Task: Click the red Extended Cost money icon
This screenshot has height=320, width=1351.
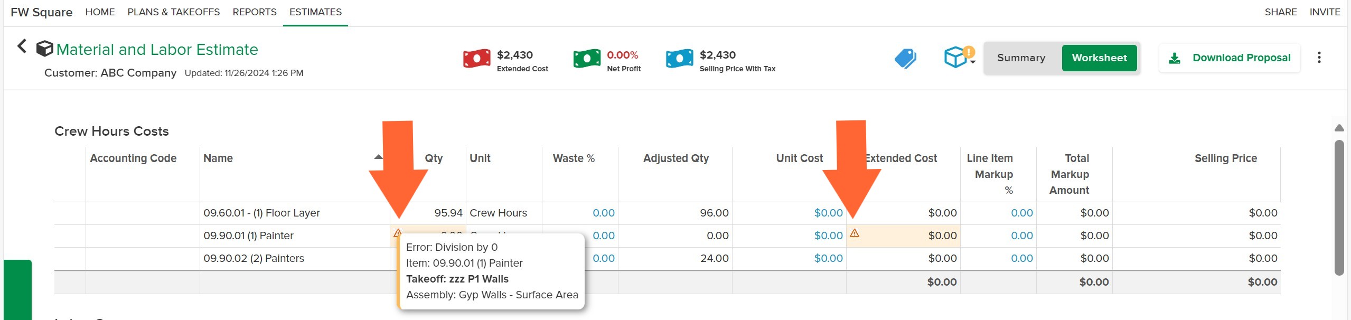Action: click(476, 59)
